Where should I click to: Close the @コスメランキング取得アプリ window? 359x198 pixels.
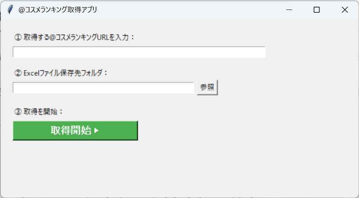pos(345,10)
